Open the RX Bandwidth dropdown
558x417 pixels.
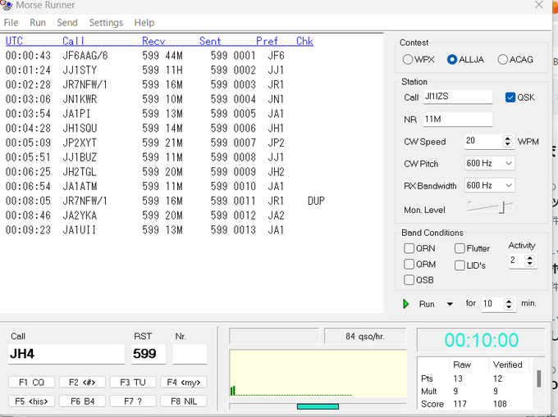click(509, 185)
